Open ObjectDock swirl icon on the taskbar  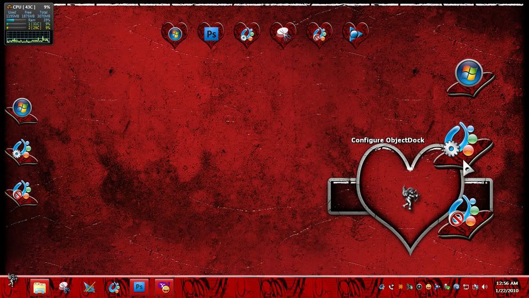click(x=114, y=287)
